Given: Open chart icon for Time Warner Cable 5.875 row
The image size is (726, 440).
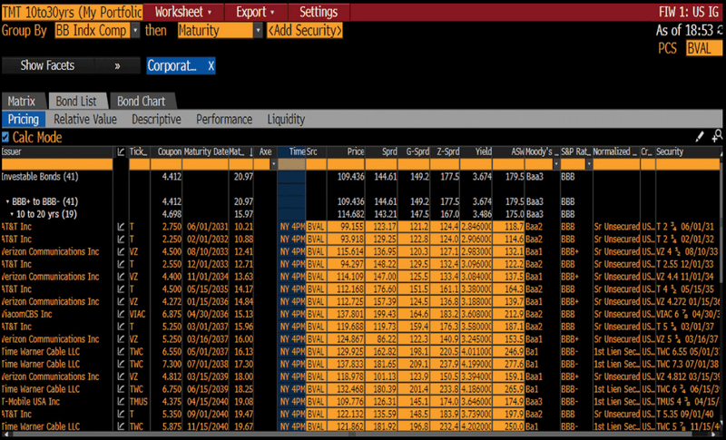Looking at the screenshot, I should [x=121, y=426].
